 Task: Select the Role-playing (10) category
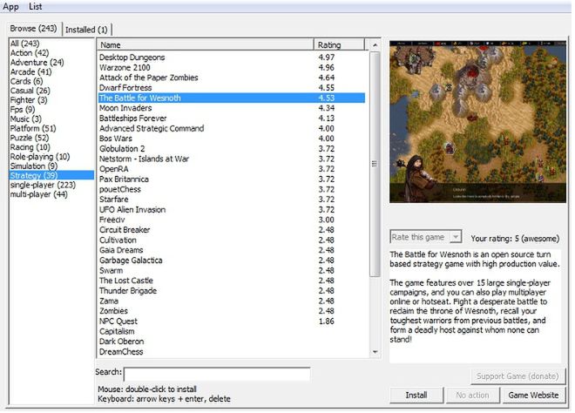(x=40, y=157)
